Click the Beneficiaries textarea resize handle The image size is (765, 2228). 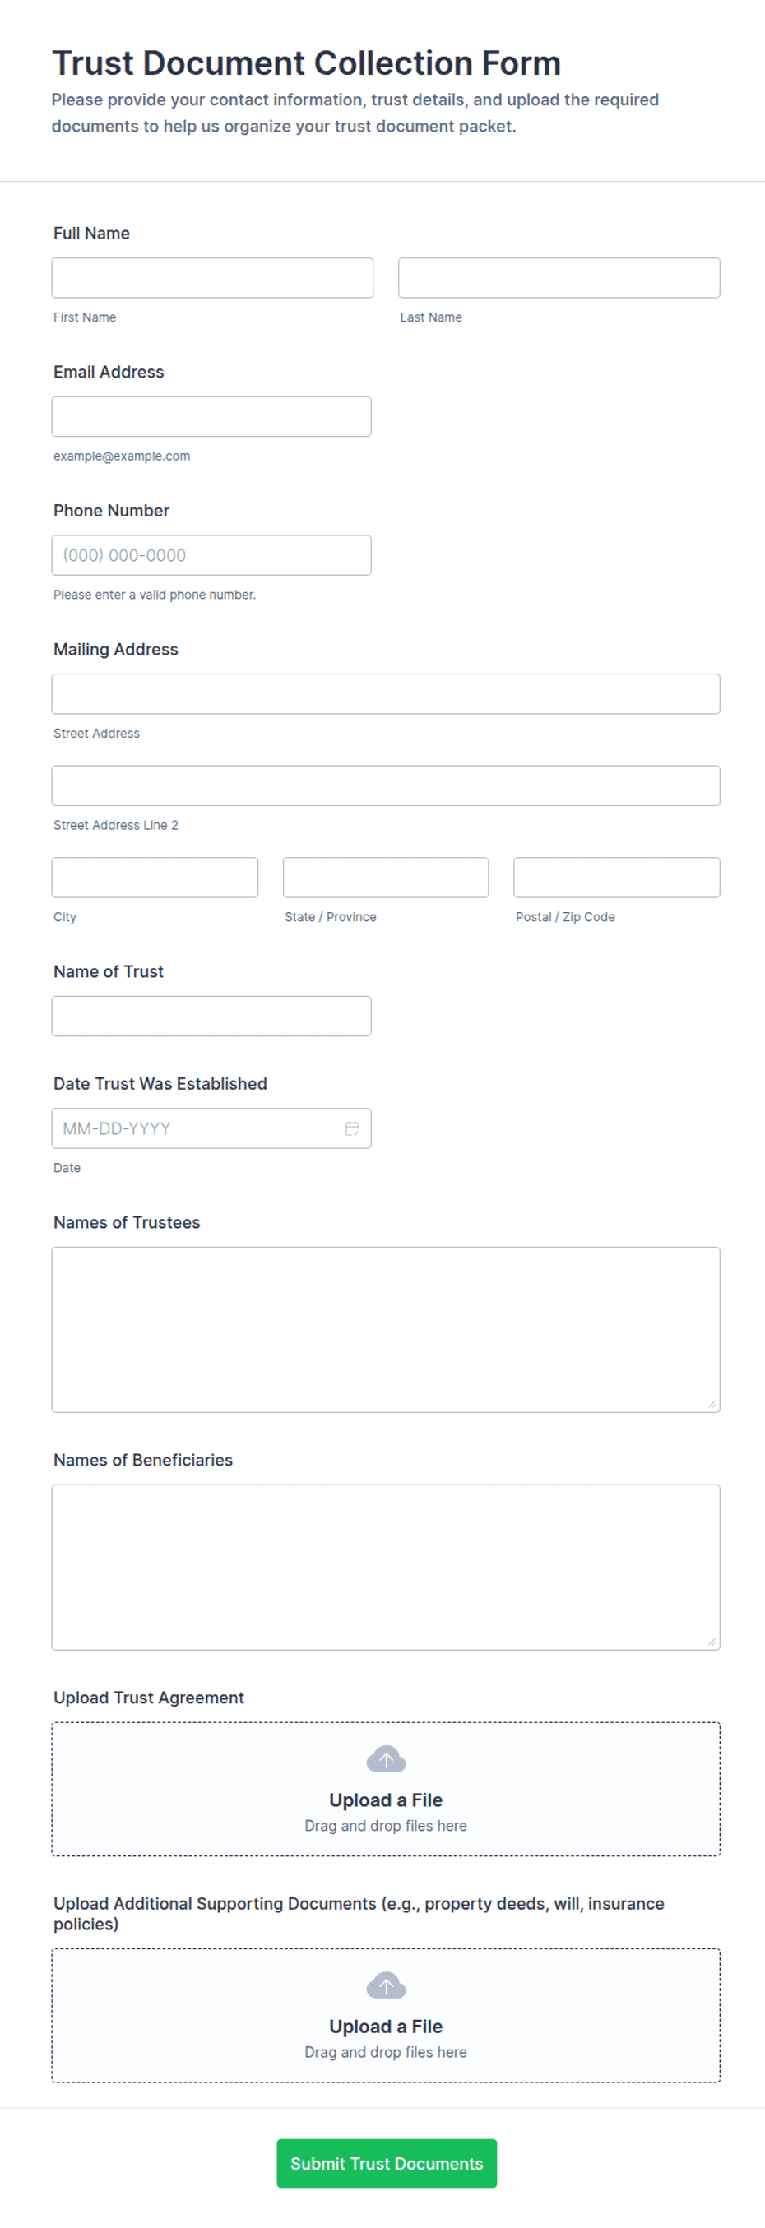(x=712, y=1642)
